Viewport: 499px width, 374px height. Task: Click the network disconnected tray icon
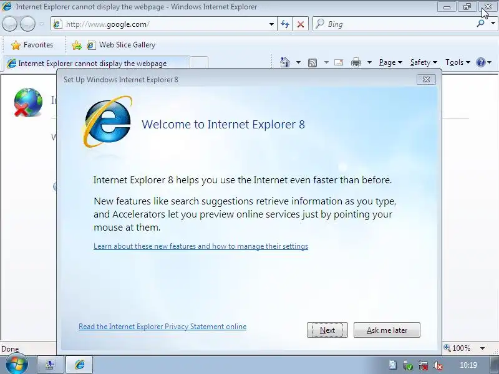point(423,366)
